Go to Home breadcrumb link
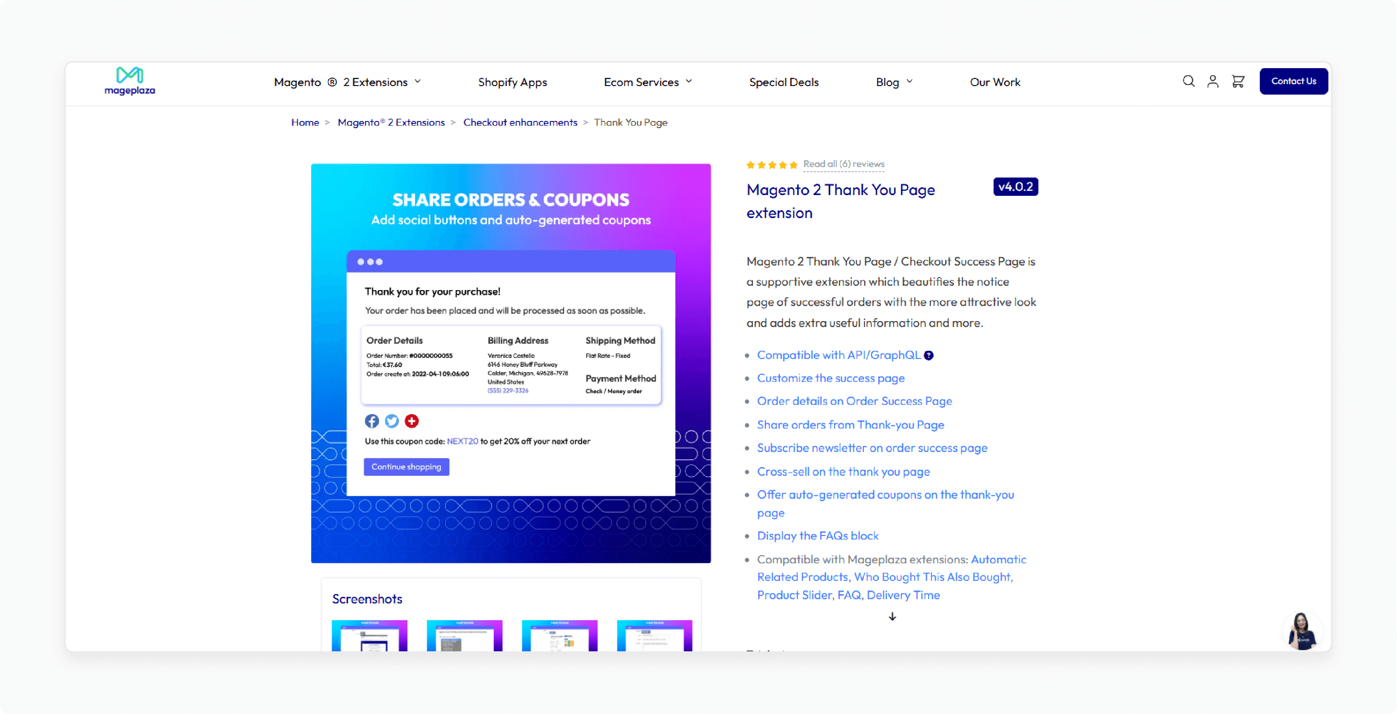1397x714 pixels. (305, 122)
